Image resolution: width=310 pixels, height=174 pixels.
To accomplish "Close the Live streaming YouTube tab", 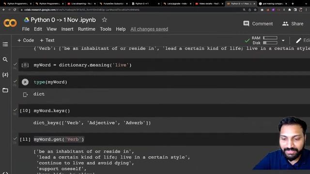I will (95, 3).
